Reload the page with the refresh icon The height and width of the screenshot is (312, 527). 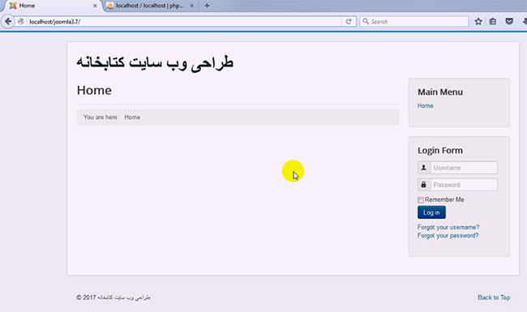pos(349,22)
